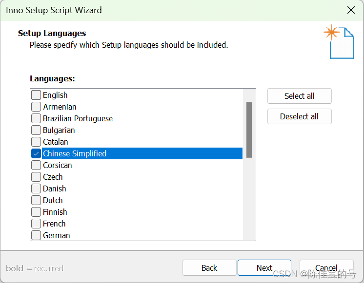Check the French checkbox

click(36, 224)
